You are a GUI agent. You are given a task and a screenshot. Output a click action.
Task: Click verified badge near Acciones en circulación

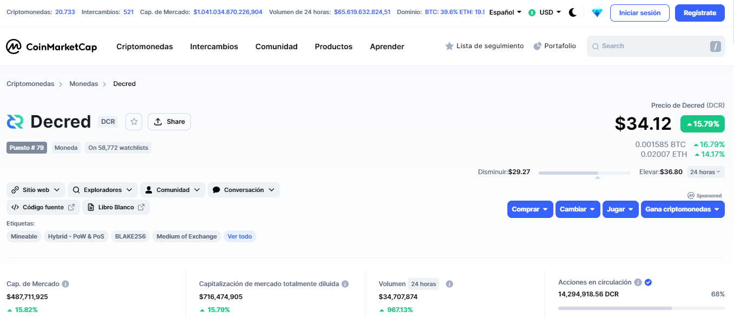648,282
